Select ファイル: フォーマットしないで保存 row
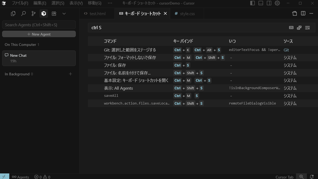 pos(203,58)
